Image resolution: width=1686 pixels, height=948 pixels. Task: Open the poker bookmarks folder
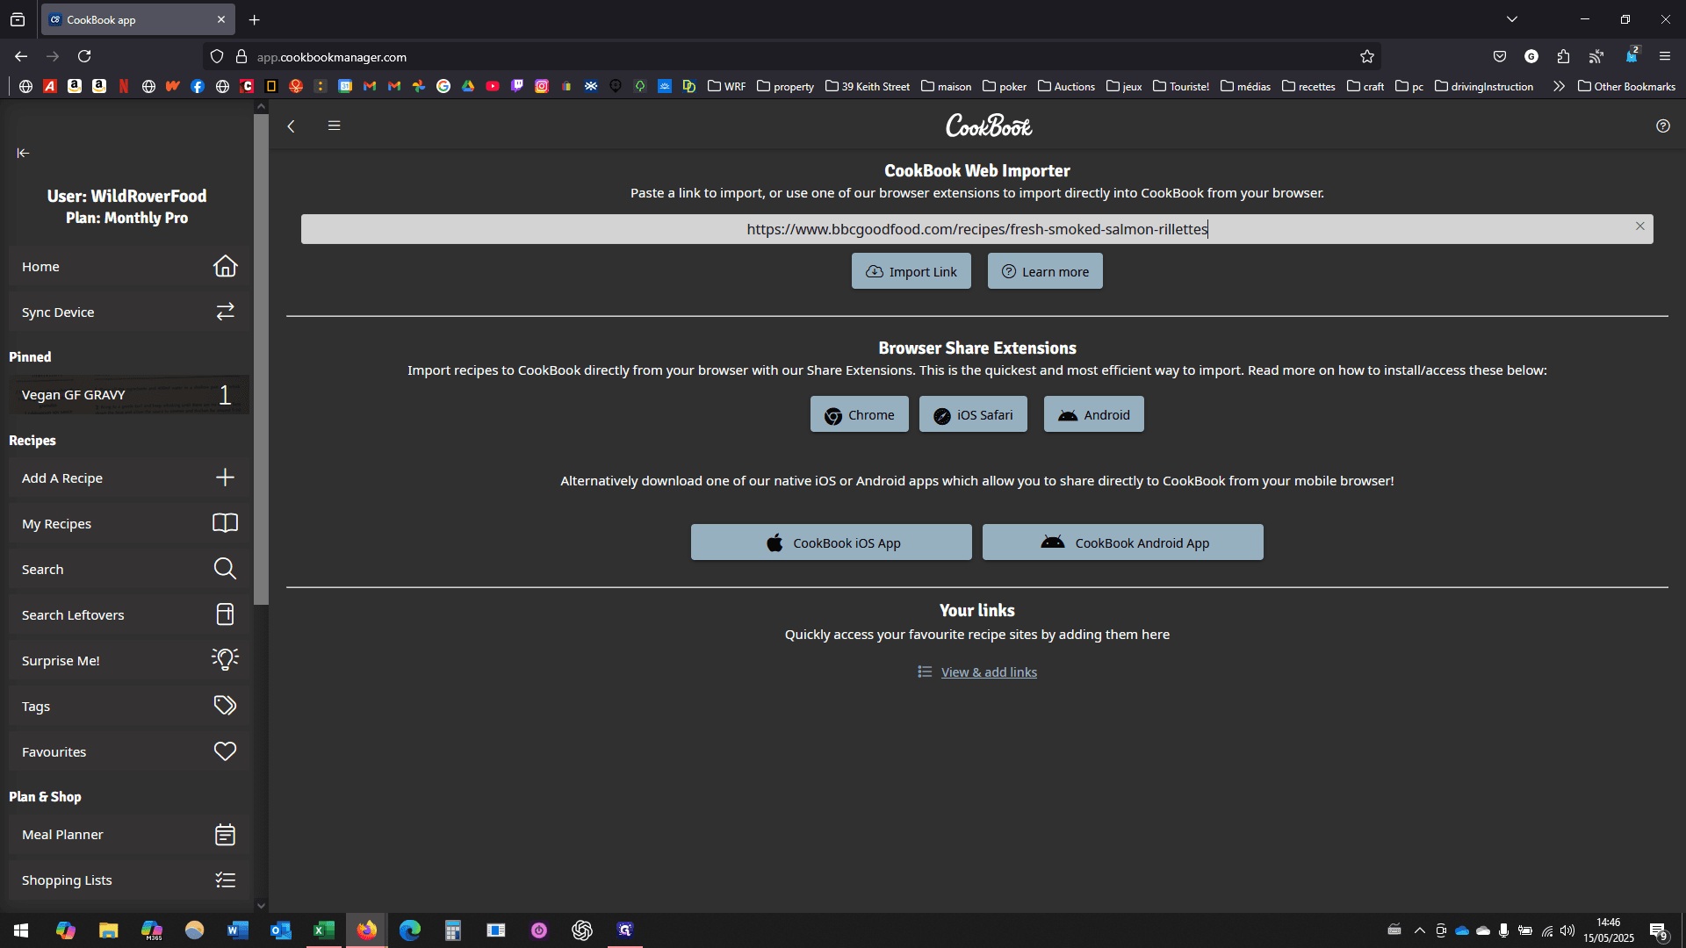pos(1005,86)
